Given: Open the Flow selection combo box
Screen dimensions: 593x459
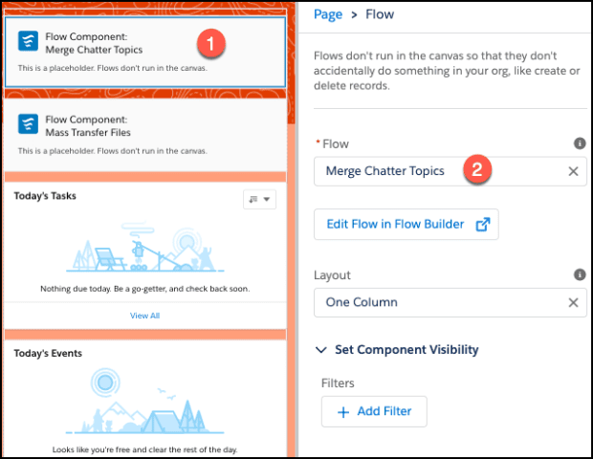Looking at the screenshot, I should (x=450, y=172).
